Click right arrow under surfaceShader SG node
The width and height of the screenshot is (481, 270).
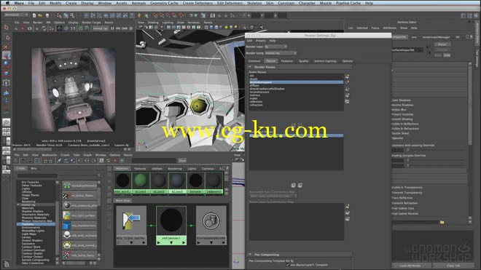coord(224,243)
